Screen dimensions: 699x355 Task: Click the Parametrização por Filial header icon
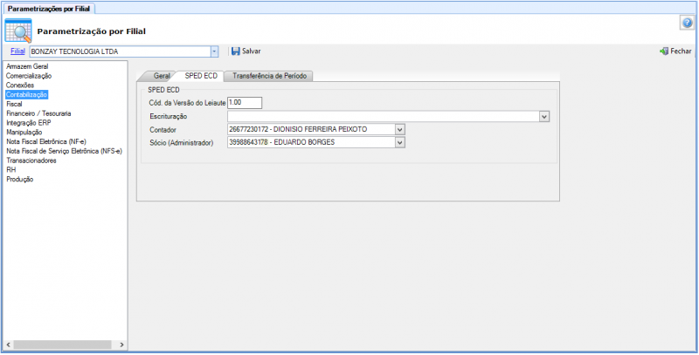pos(18,30)
